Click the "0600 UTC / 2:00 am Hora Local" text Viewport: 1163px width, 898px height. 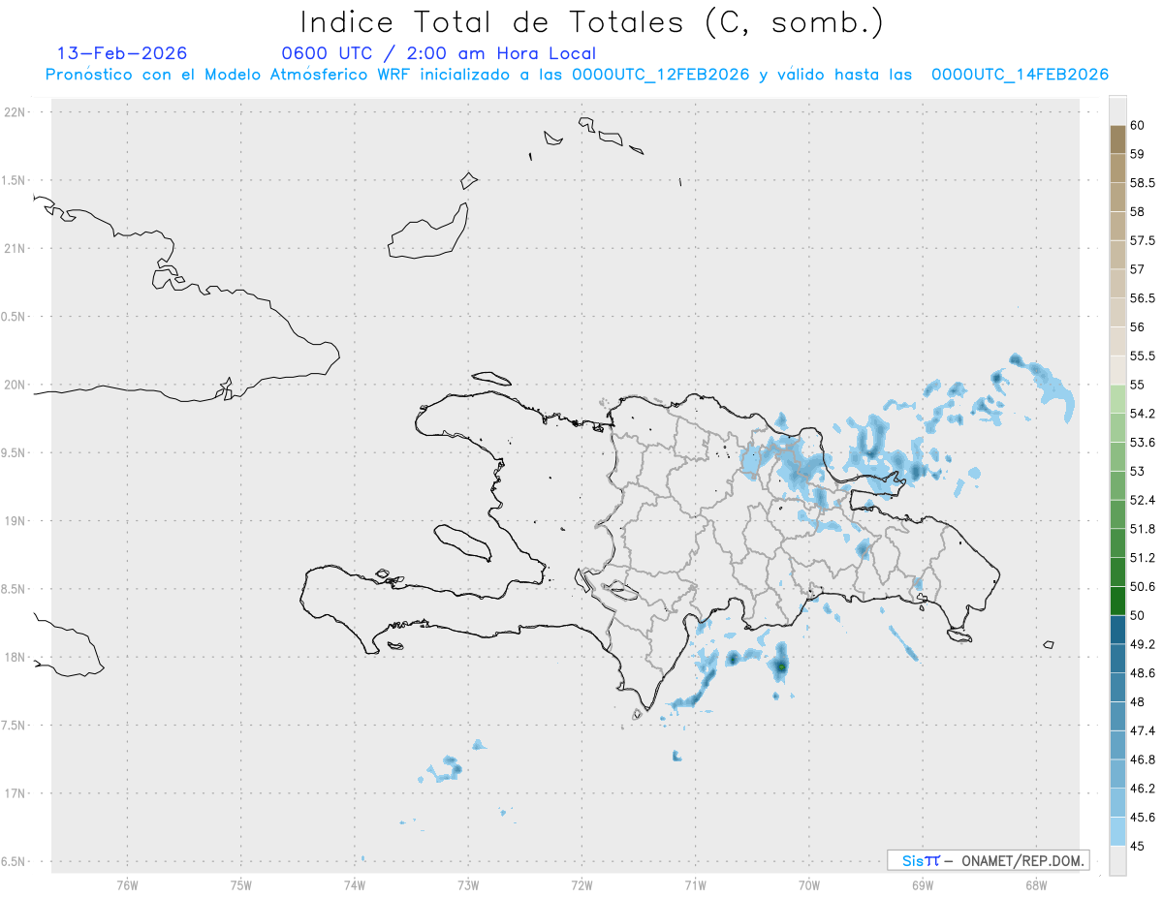tap(439, 53)
